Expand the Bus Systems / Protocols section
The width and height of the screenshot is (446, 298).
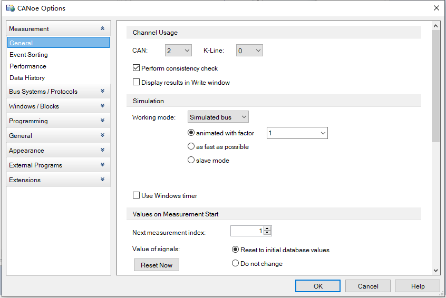pos(59,92)
